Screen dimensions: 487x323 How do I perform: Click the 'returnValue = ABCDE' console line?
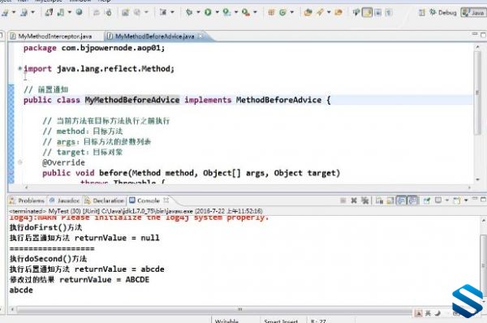click(x=80, y=279)
